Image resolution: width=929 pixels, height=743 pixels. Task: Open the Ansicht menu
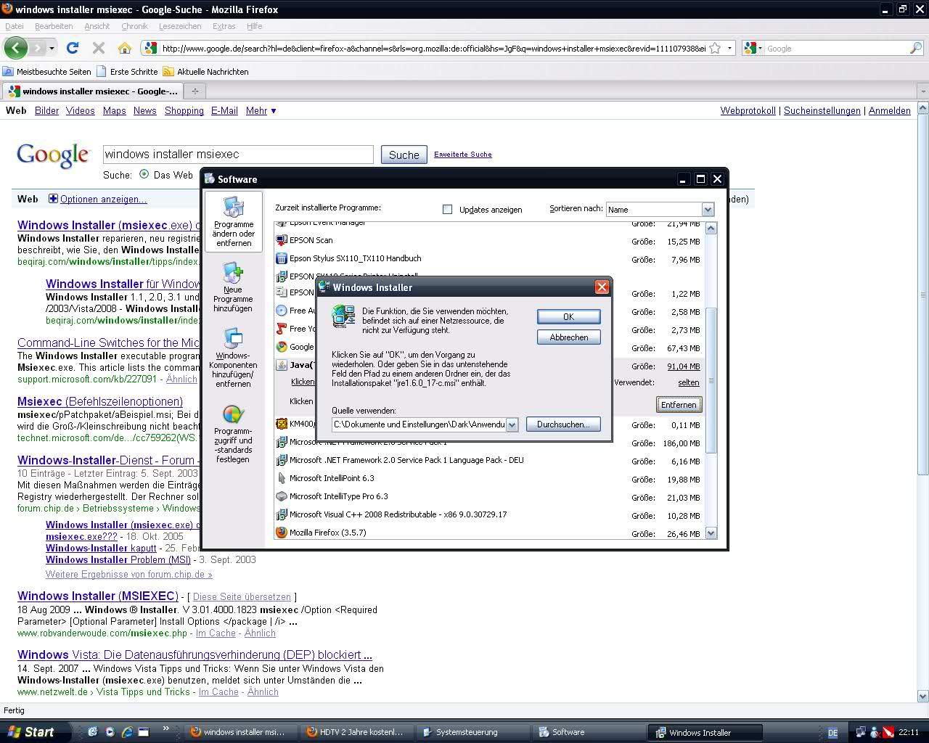click(97, 26)
